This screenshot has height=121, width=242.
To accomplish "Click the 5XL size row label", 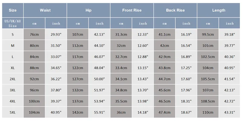I will [x=13, y=112].
